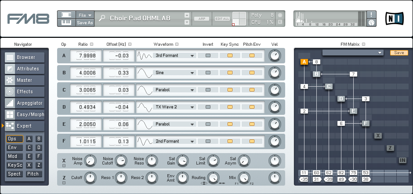Click the Choir Pad OHMLAB preset name
Screen dimensions: 413x194
pyautogui.click(x=140, y=18)
